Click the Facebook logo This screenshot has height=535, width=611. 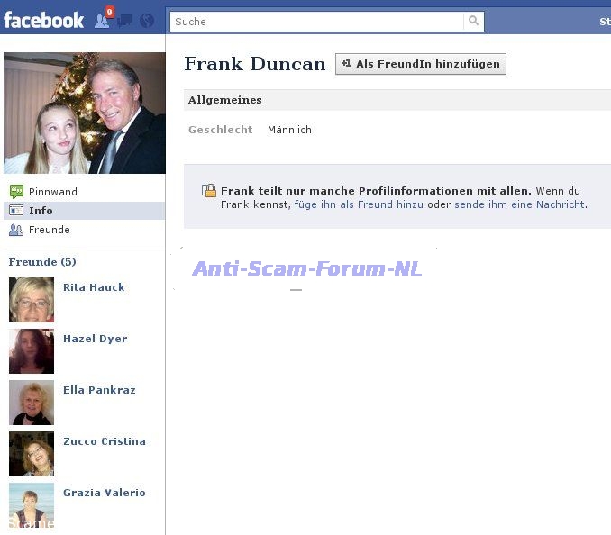tap(43, 20)
